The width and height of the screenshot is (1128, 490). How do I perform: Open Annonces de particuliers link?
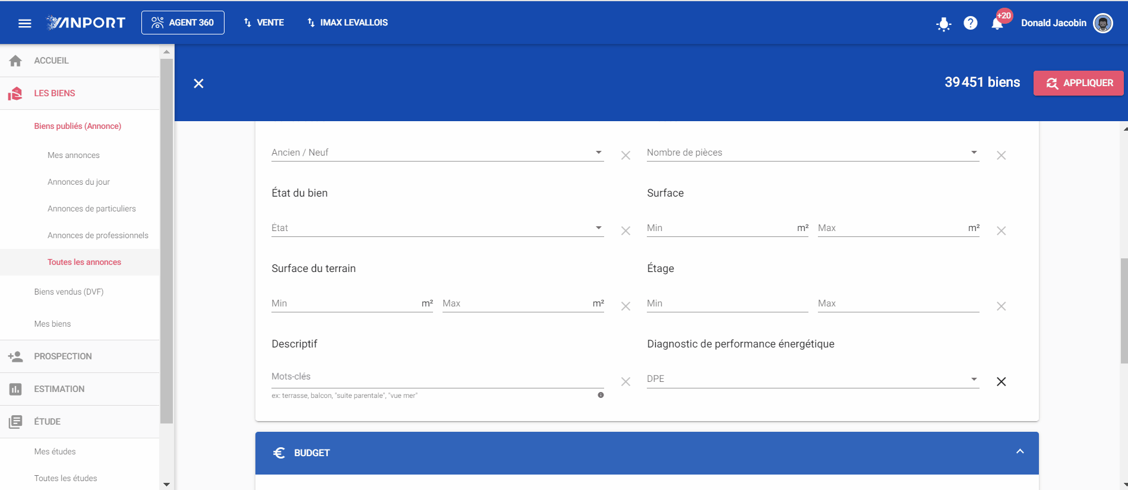click(x=91, y=208)
